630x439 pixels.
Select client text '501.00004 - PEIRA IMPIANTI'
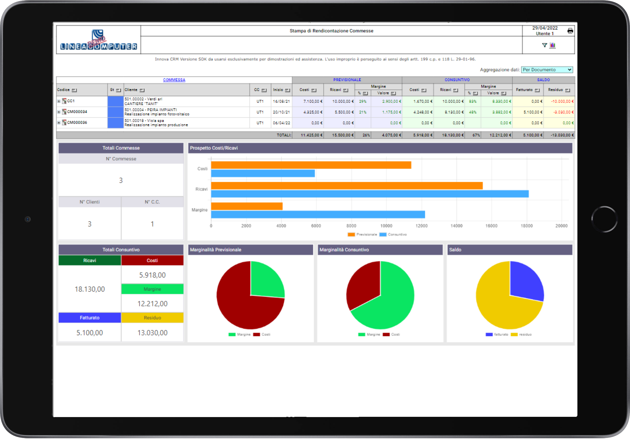tap(151, 110)
